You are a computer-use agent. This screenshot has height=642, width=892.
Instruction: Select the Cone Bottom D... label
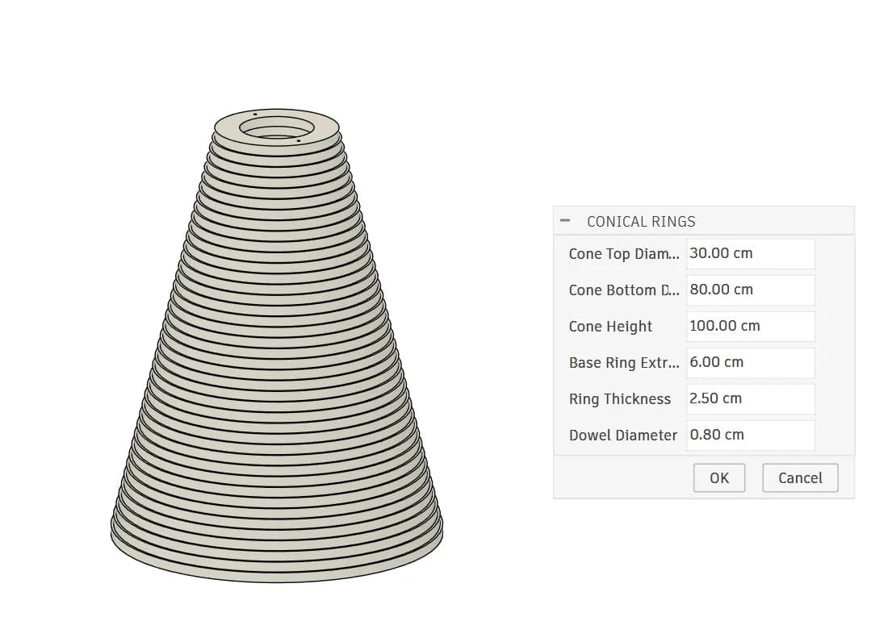624,290
